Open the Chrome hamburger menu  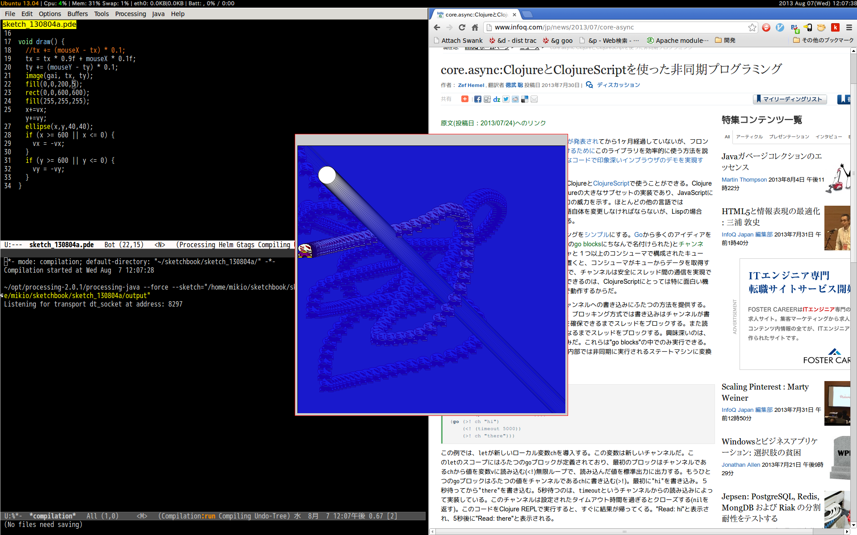pos(849,28)
